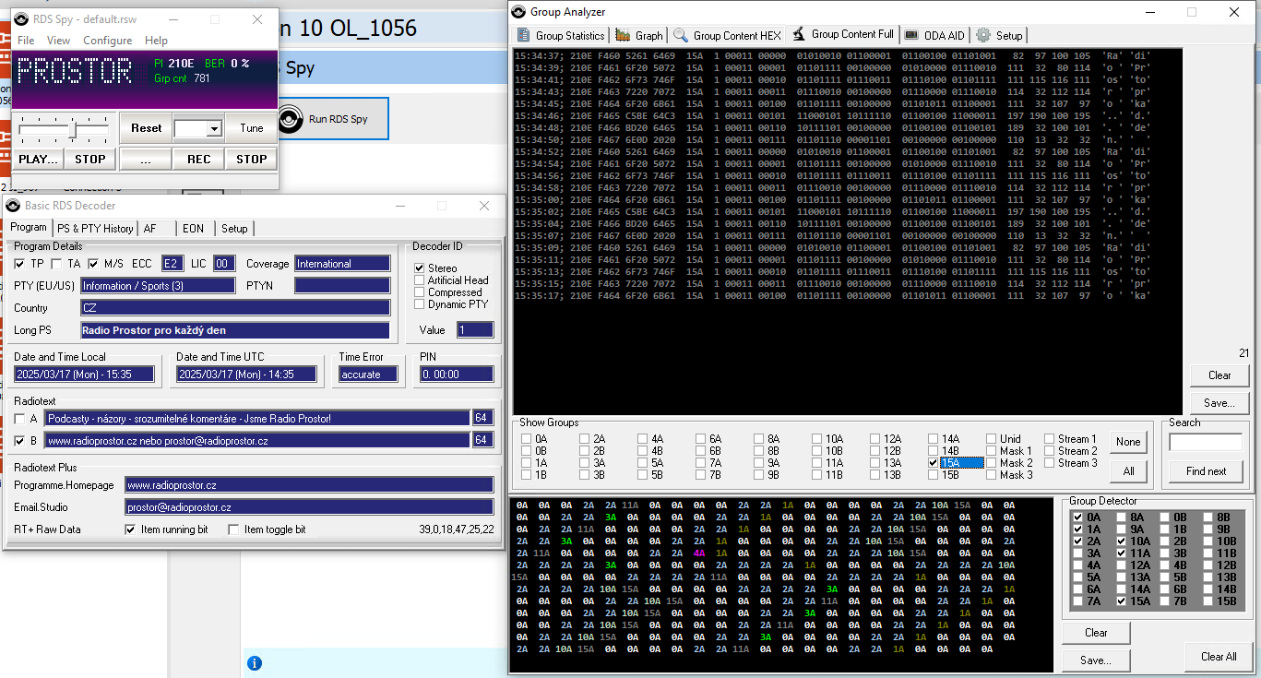Enable 0A in Show Groups
Image resolution: width=1261 pixels, height=678 pixels.
pos(526,439)
